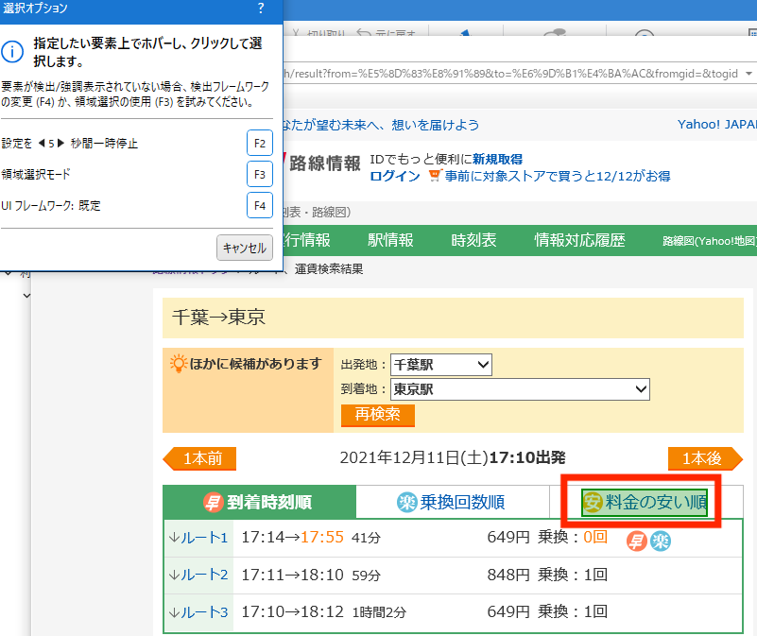
Task: Click the 1時間2分 duration in ルート3
Action: [x=380, y=612]
